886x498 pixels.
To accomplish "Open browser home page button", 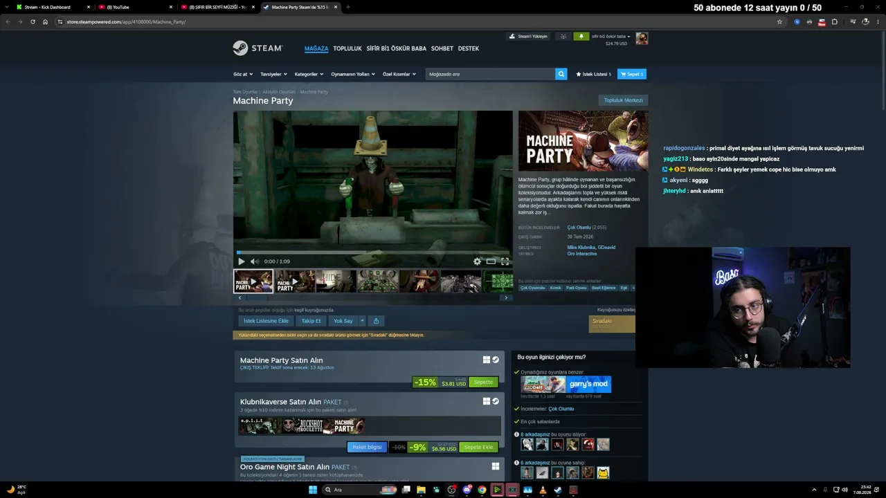I will point(45,21).
